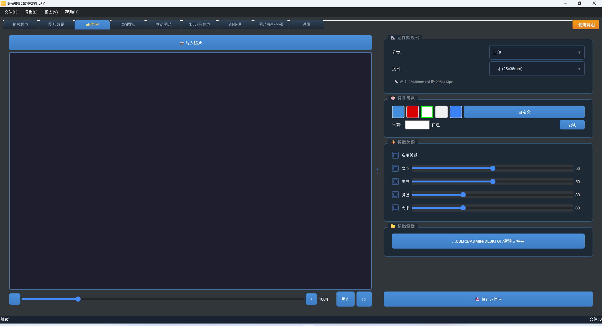The width and height of the screenshot is (602, 326).
Task: Click the 适应 fit-to-view button
Action: (345, 299)
